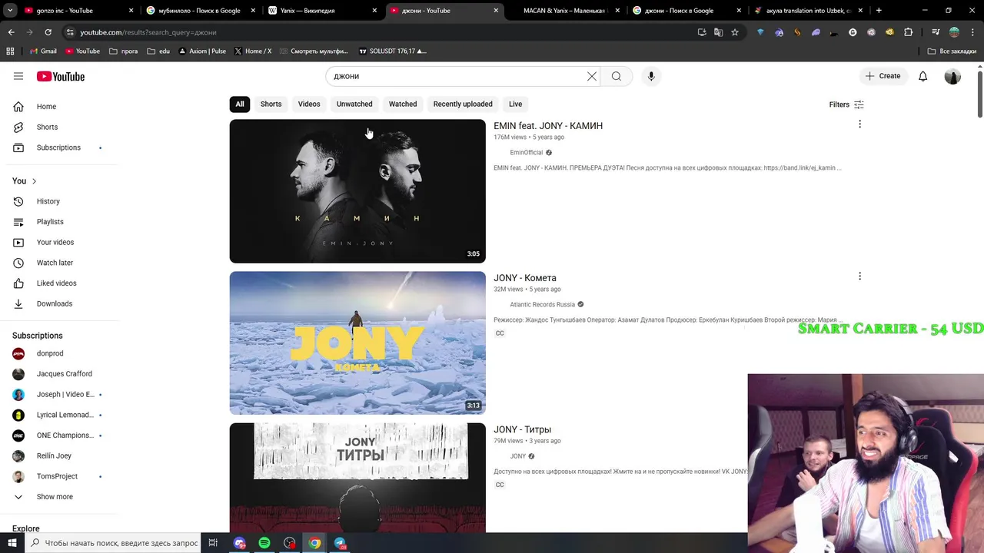This screenshot has height=553, width=984.
Task: Select the Shorts filter chip
Action: [271, 104]
